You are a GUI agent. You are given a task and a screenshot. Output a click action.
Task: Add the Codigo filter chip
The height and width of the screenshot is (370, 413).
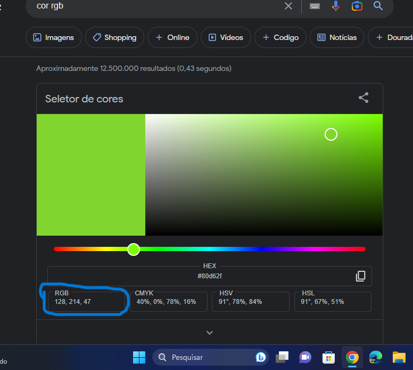(280, 37)
